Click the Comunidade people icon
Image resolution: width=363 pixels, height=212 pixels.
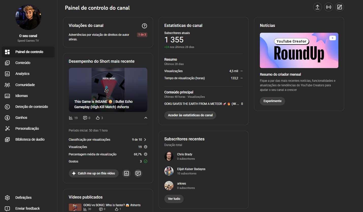click(x=7, y=85)
